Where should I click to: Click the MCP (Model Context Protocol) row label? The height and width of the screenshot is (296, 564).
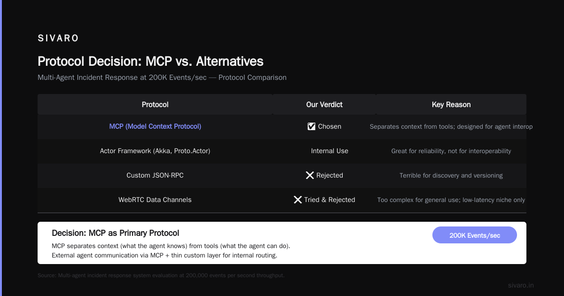pyautogui.click(x=155, y=126)
